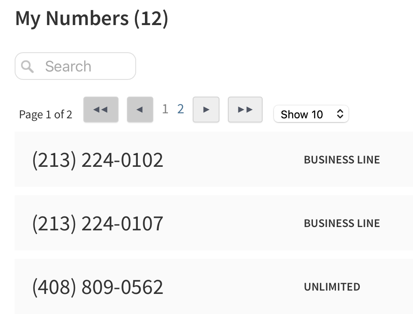The height and width of the screenshot is (319, 413).
Task: Go to previous page with single-left arrow
Action: [x=140, y=110]
